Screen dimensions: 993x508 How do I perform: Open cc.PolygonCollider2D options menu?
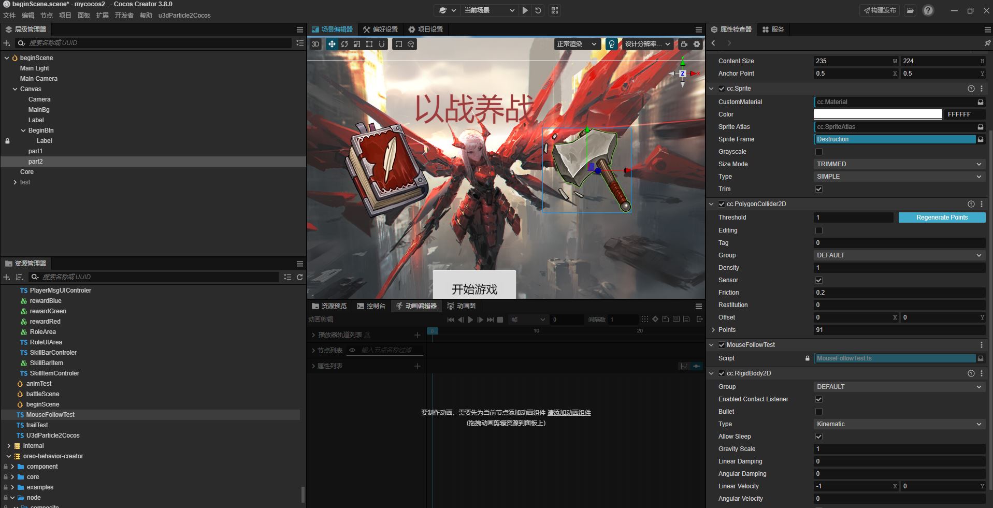[x=982, y=204]
